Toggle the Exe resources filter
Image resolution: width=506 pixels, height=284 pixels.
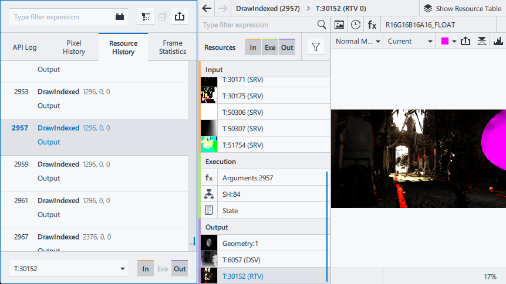coord(270,47)
